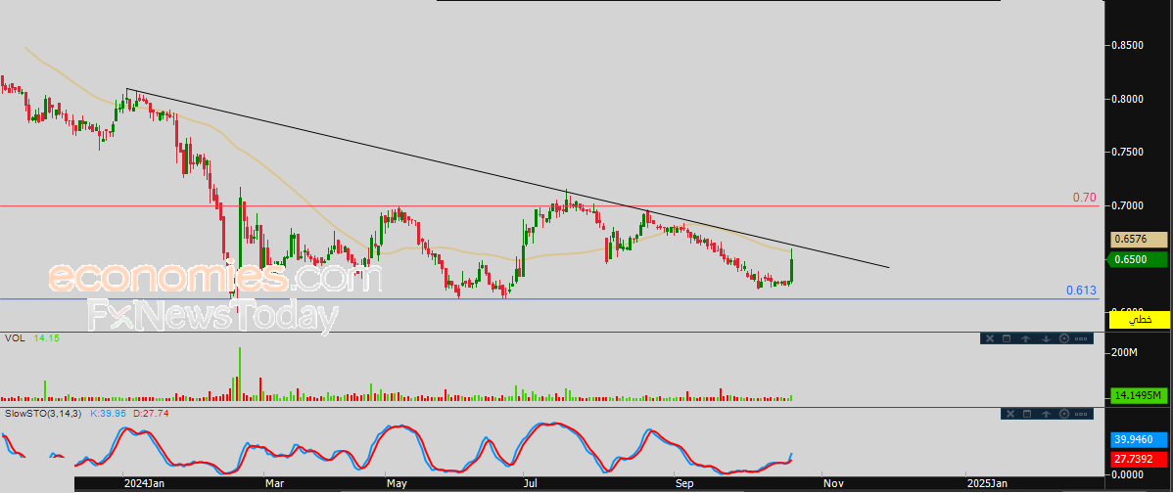1173x493 pixels.
Task: Click the Jul date on time axis
Action: pos(532,484)
